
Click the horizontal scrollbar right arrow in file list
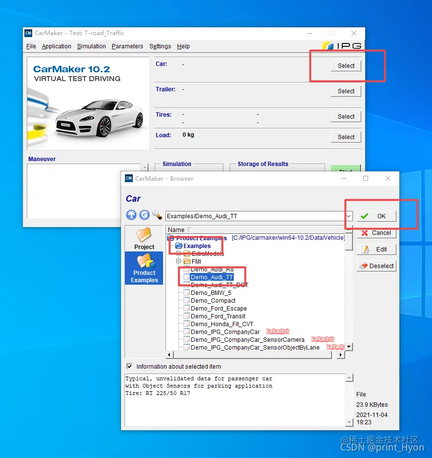click(x=341, y=354)
